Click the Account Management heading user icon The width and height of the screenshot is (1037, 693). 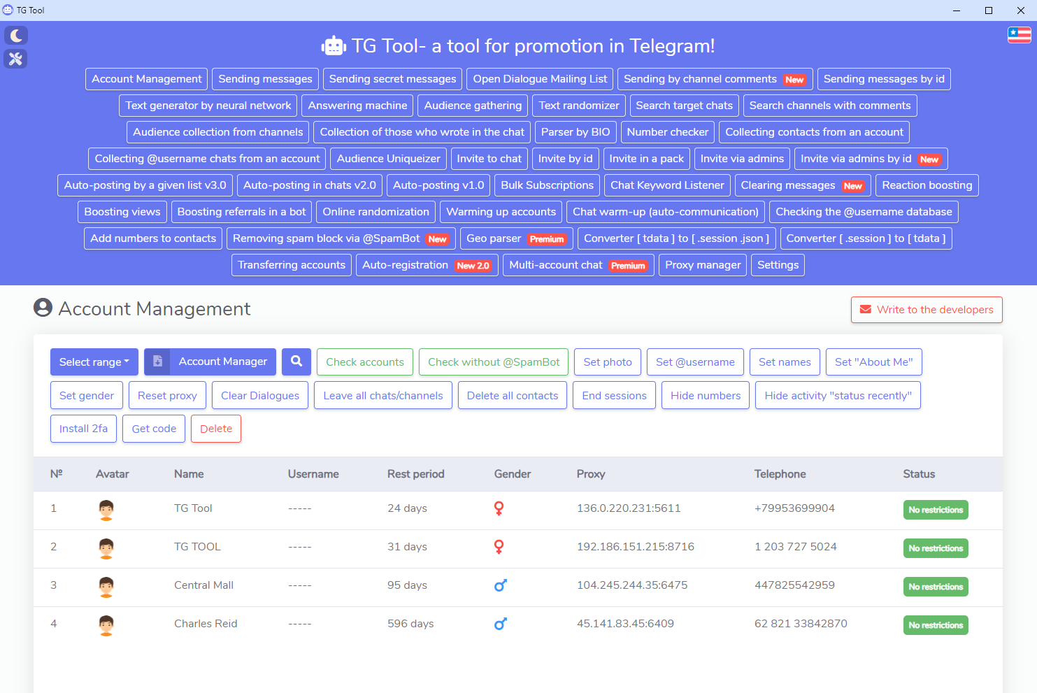(x=43, y=308)
